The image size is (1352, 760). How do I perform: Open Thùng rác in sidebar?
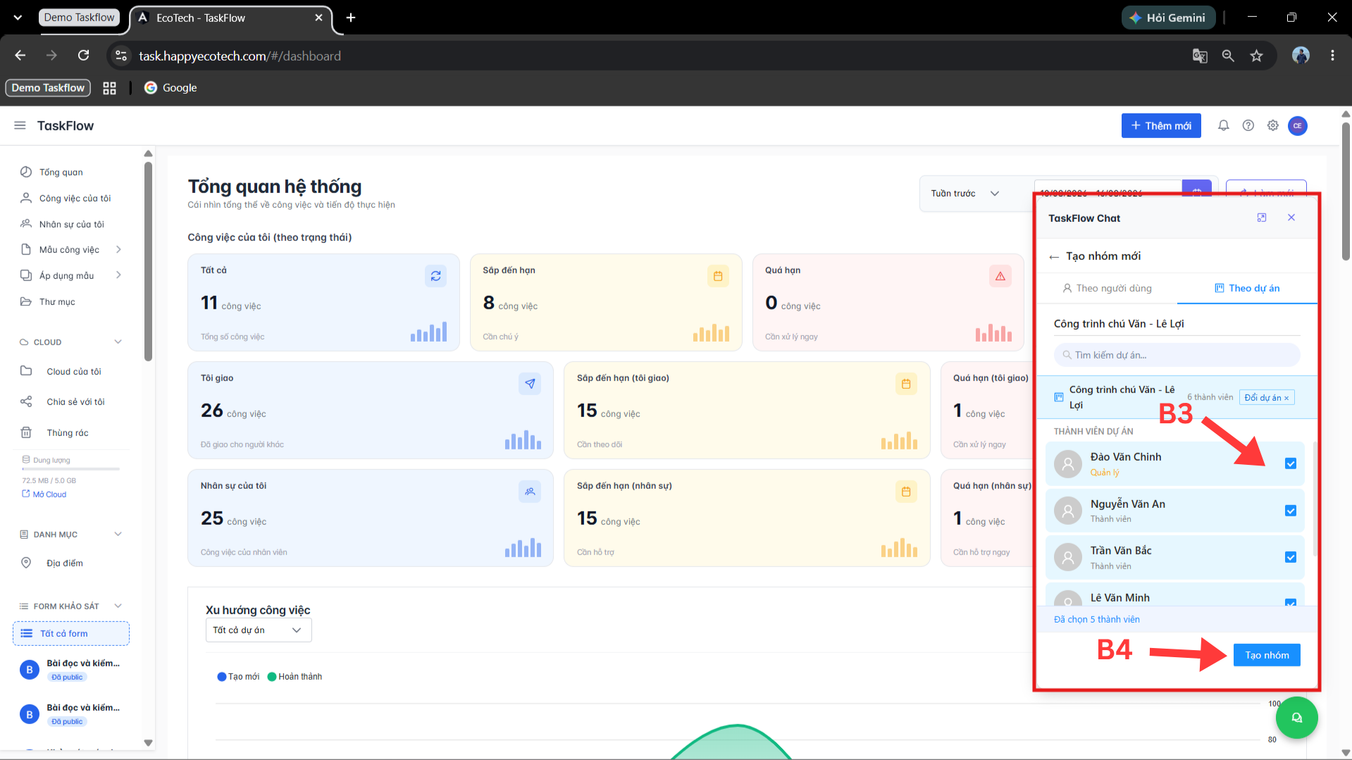67,432
